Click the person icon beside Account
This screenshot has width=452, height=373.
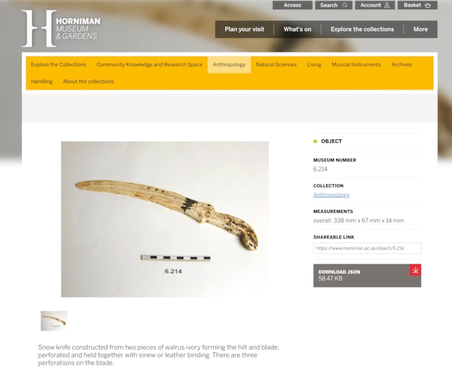point(387,5)
